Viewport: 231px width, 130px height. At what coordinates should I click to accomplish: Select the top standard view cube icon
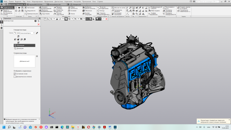[x=18, y=36]
